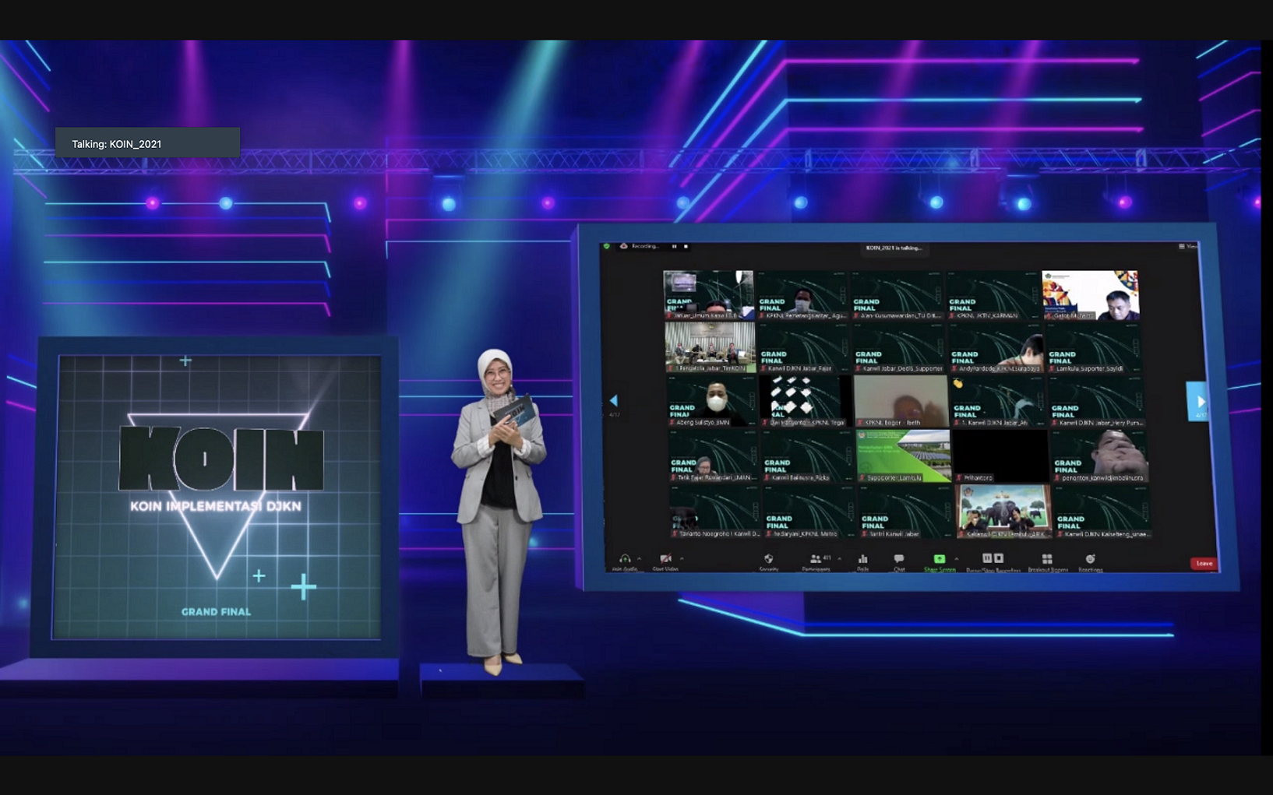Open the Reactions smiley icon
Image resolution: width=1273 pixels, height=795 pixels.
(1090, 559)
